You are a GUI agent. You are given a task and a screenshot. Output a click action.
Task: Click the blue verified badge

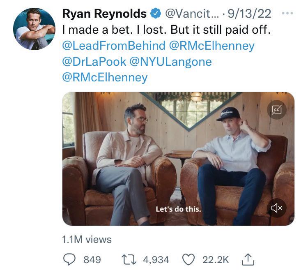coord(156,14)
